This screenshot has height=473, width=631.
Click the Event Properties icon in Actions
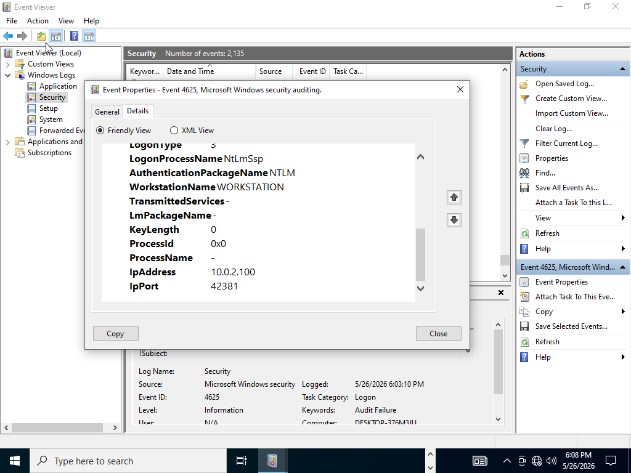pyautogui.click(x=524, y=282)
